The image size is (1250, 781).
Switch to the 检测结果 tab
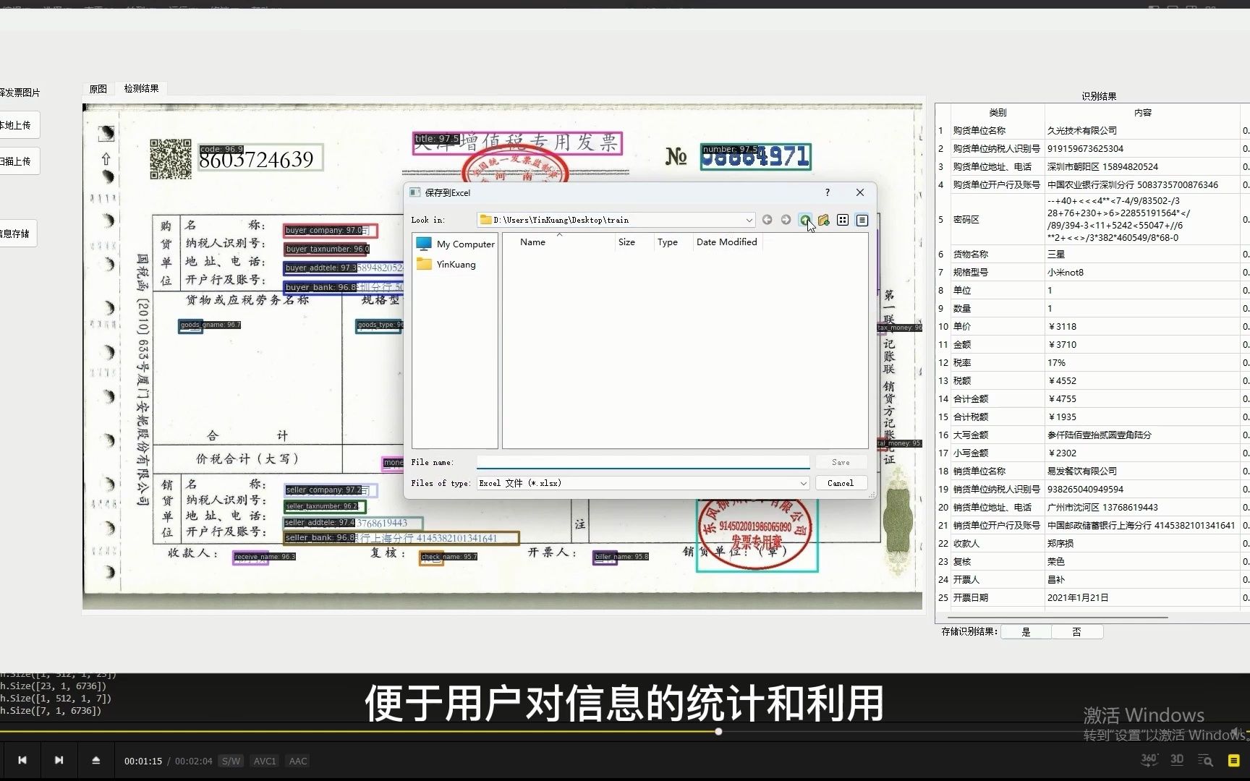[x=142, y=88]
